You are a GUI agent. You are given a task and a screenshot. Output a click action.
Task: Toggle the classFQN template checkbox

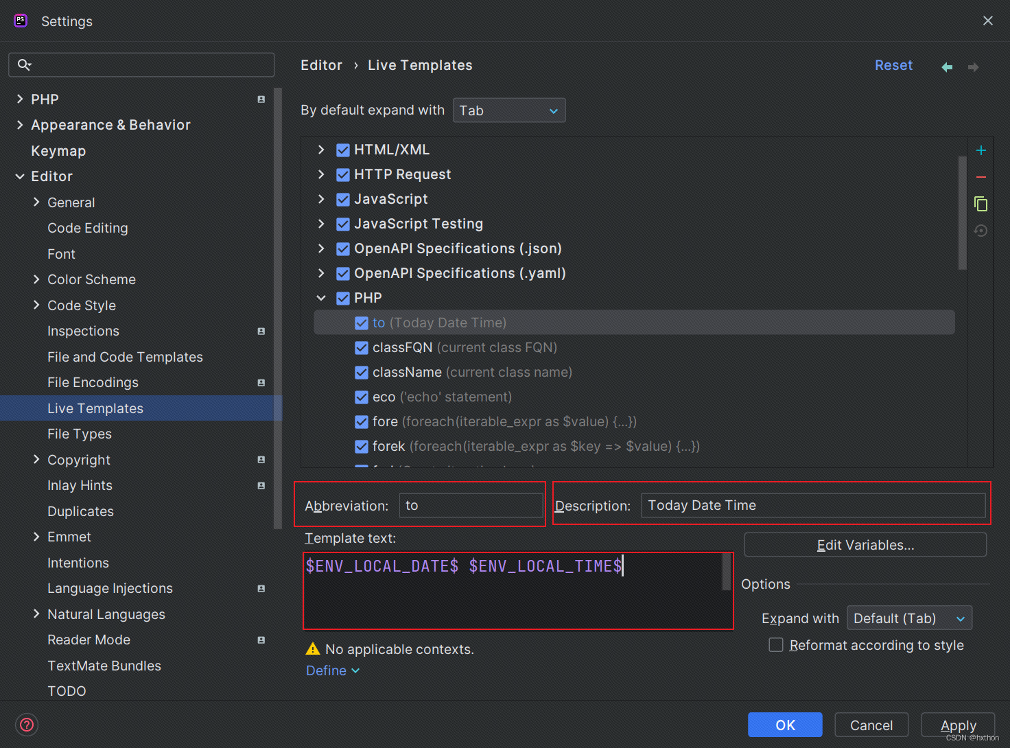pyautogui.click(x=362, y=347)
